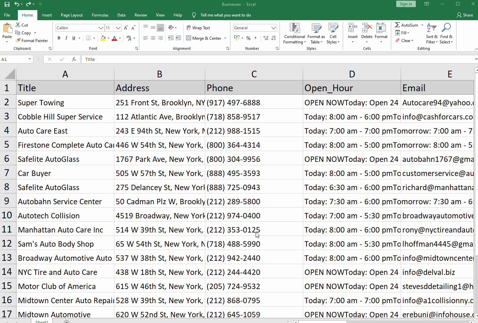Click the Cut scissors icon
Screen dimensions: 478x323
pyautogui.click(x=18, y=25)
